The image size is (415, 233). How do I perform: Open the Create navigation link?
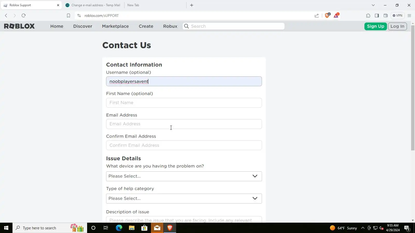point(146,26)
